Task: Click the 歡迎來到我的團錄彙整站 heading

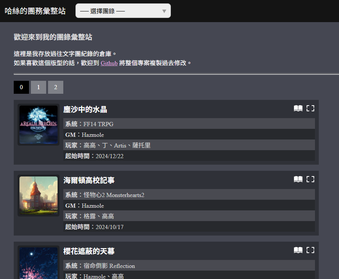Action: pyautogui.click(x=53, y=37)
